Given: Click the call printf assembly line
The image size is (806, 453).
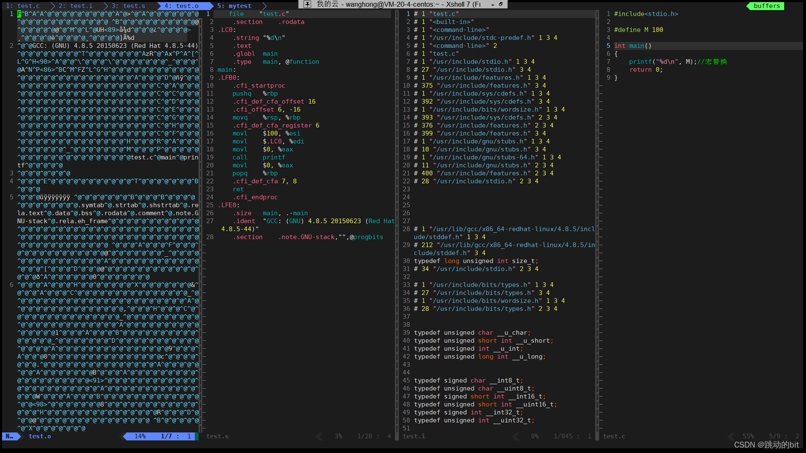Looking at the screenshot, I should (x=259, y=157).
